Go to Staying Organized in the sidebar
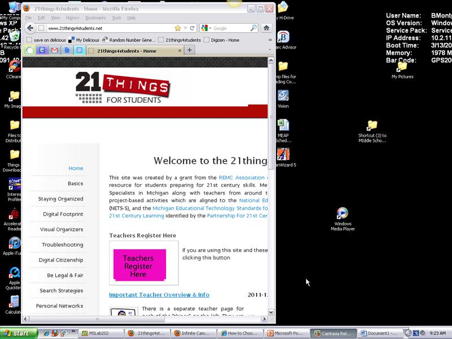The height and width of the screenshot is (339, 452). pyautogui.click(x=60, y=199)
